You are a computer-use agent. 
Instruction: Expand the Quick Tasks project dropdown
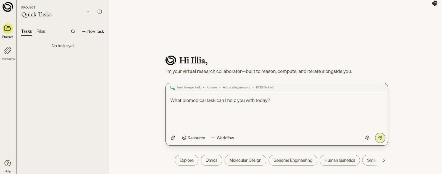coord(88,12)
